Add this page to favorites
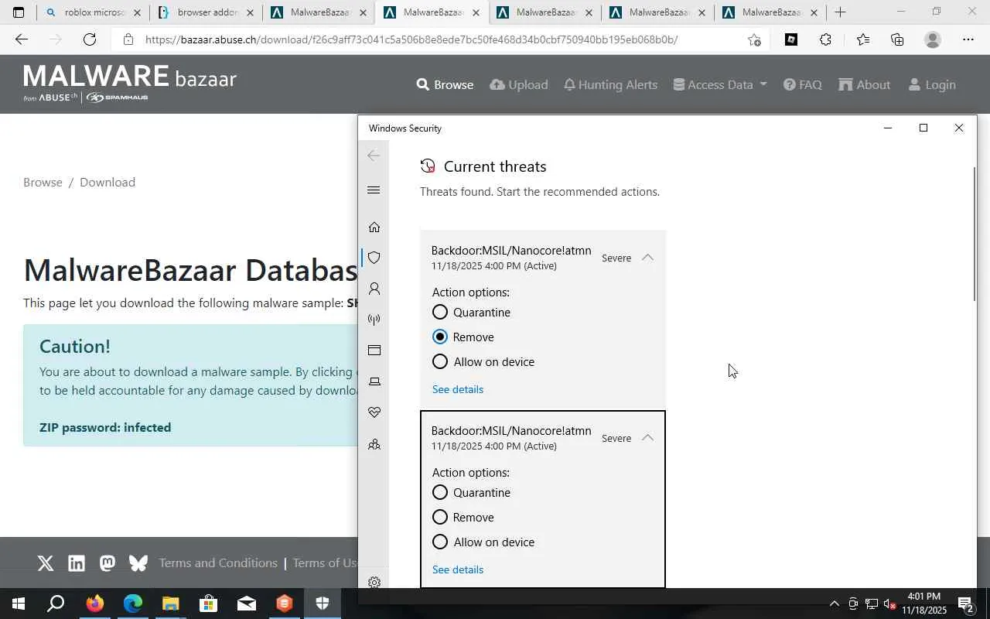Image resolution: width=990 pixels, height=619 pixels. click(x=754, y=39)
